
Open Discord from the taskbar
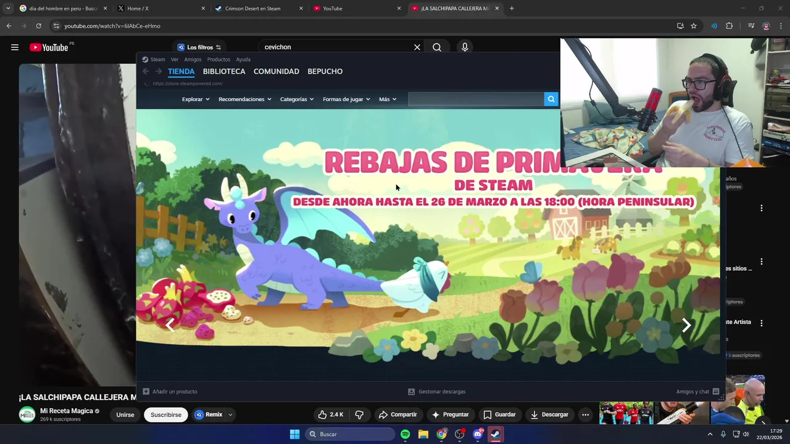tap(478, 434)
